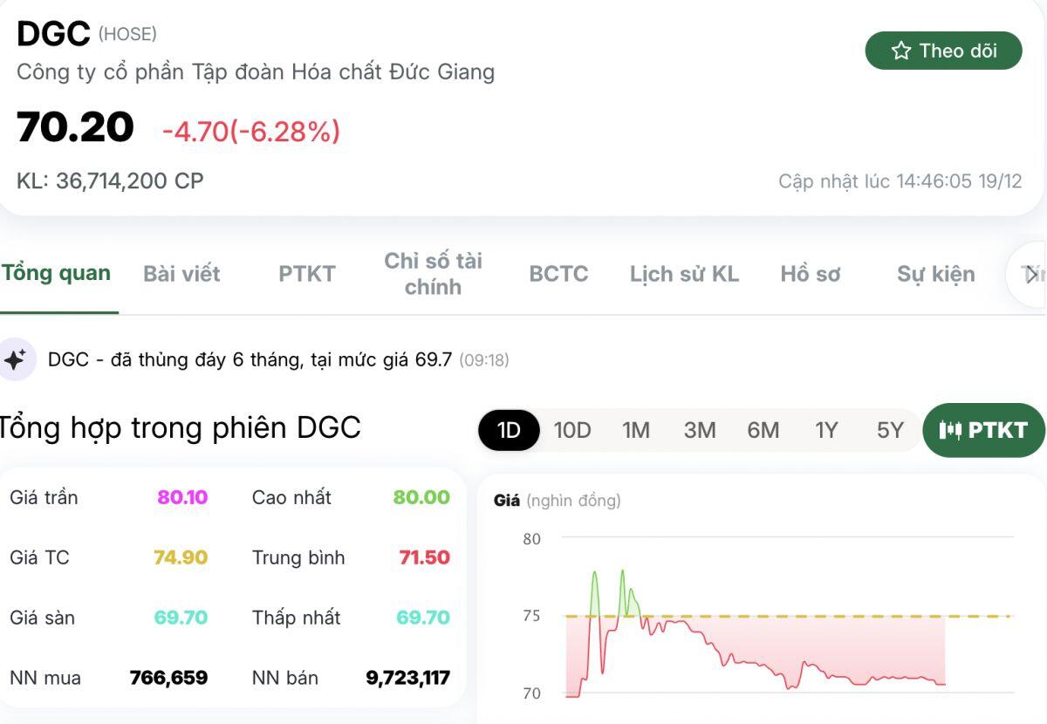The image size is (1047, 724).
Task: Expand the hidden tabs via right arrow chevron
Action: click(x=1033, y=274)
